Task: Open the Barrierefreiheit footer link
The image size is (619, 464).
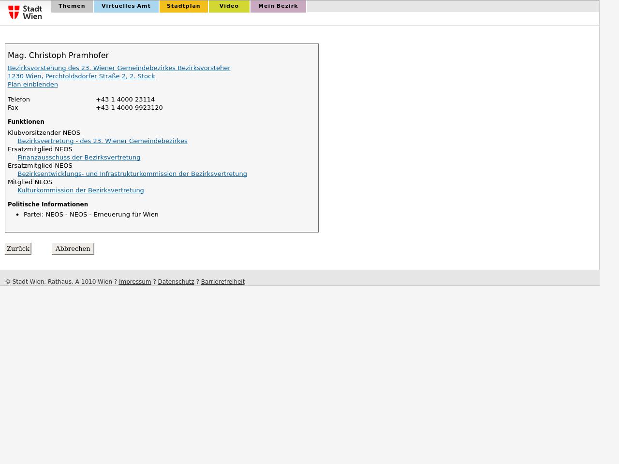Action: click(223, 282)
